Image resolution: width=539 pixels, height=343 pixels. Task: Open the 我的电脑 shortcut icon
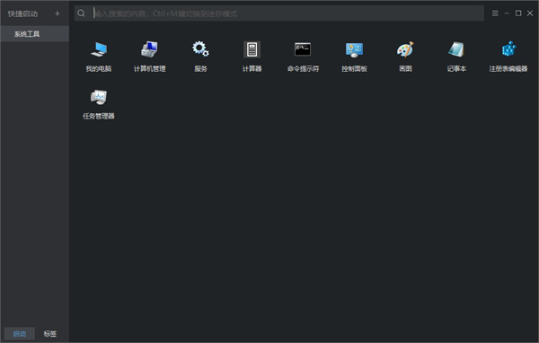click(99, 49)
